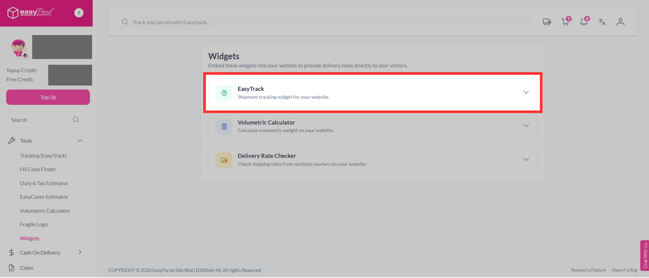Open the user account profile icon

[x=620, y=22]
